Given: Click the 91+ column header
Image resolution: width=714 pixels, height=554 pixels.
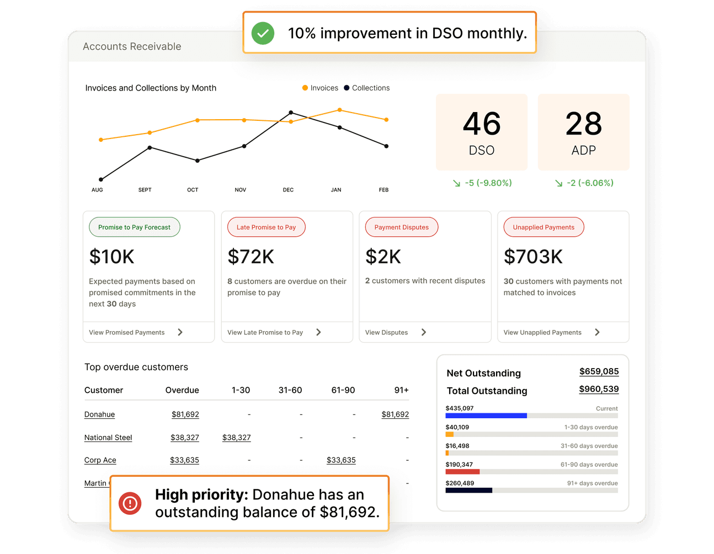Looking at the screenshot, I should click(x=402, y=390).
